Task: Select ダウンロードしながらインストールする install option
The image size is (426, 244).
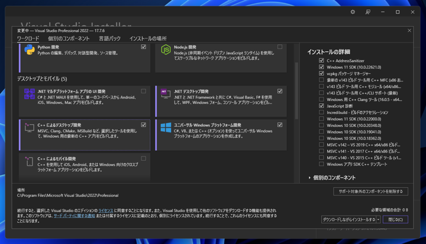Action: (x=349, y=220)
